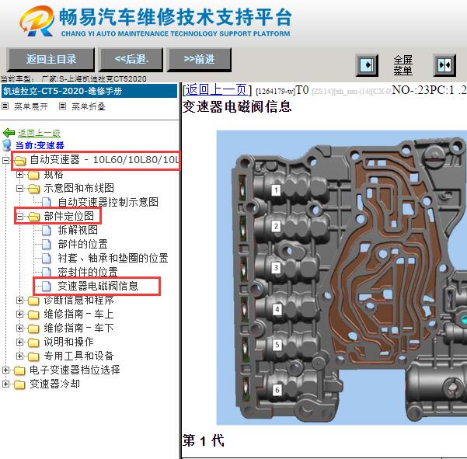The image size is (467, 459).
Task: Select the 维修指南 - 车上 folder label
Action: [x=78, y=314]
